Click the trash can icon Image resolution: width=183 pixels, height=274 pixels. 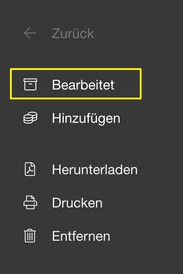click(30, 236)
